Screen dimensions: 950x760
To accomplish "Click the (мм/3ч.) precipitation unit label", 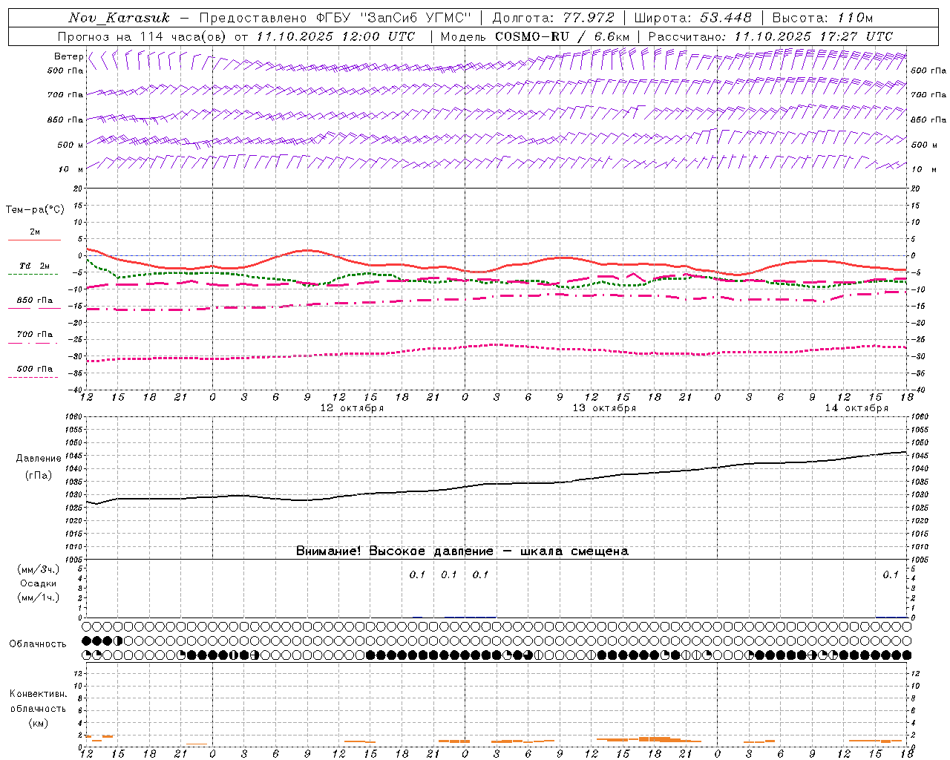I will click(x=39, y=570).
